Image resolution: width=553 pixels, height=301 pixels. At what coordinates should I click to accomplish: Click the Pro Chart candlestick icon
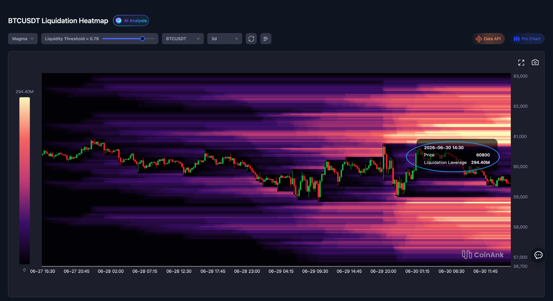coord(516,39)
